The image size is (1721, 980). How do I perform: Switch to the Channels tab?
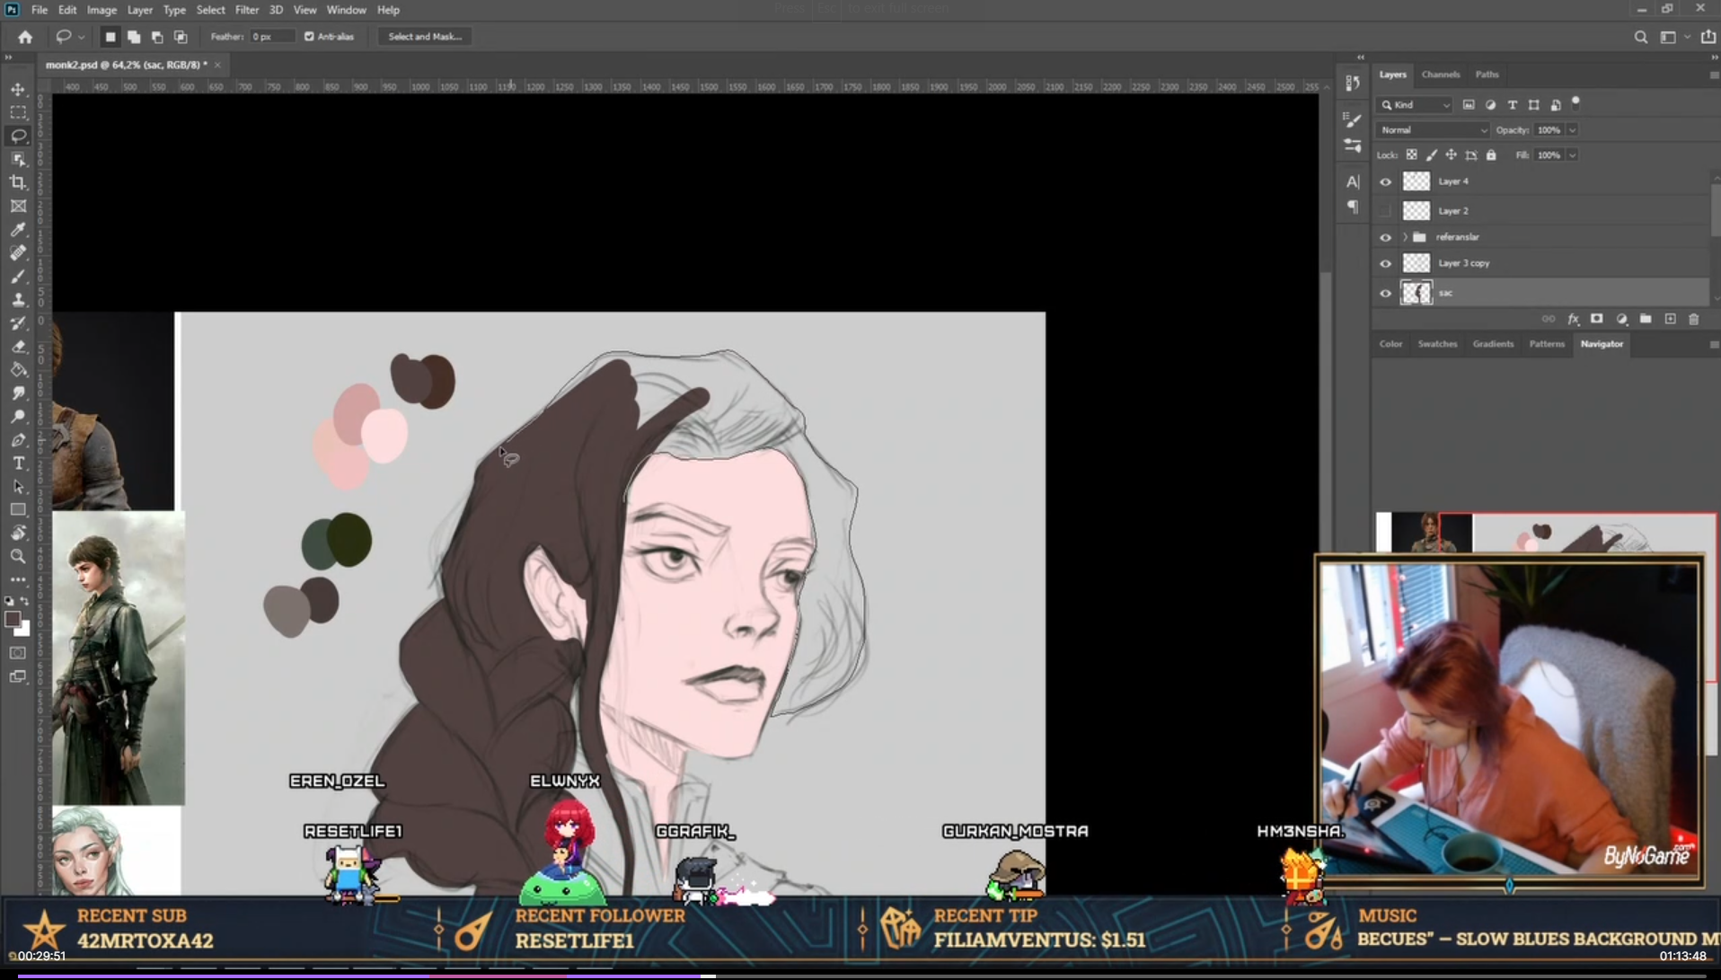tap(1440, 75)
